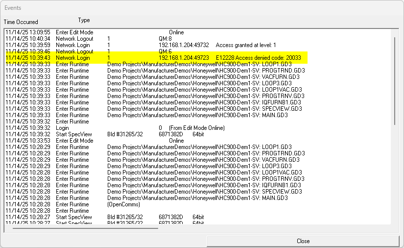Viewport: 404px width, 248px height.
Task: Click the horizontal scrollbar thumb below events list
Action: point(85,228)
